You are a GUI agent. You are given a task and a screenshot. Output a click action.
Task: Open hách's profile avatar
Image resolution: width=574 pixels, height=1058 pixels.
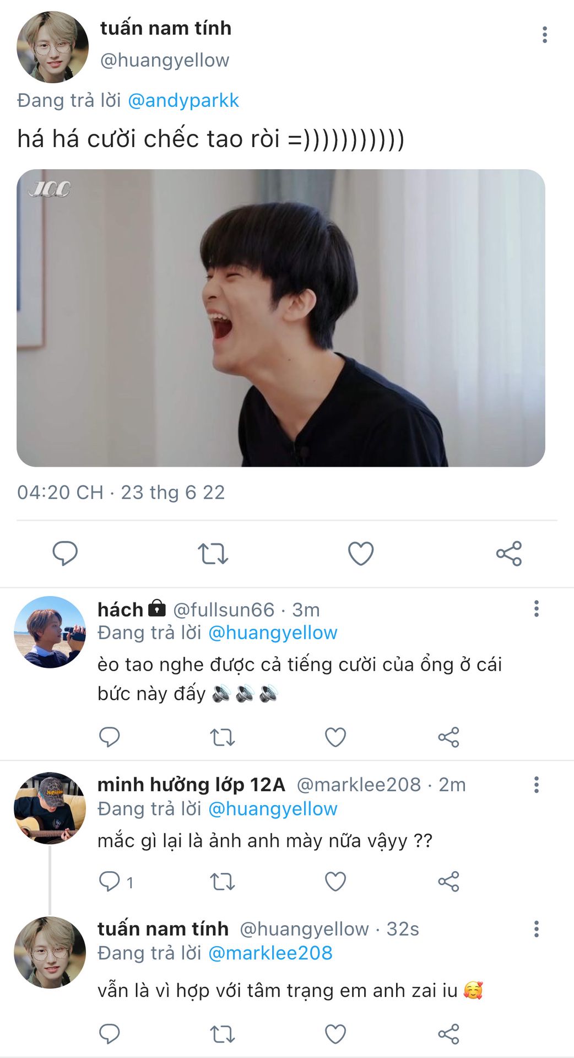pos(50,632)
